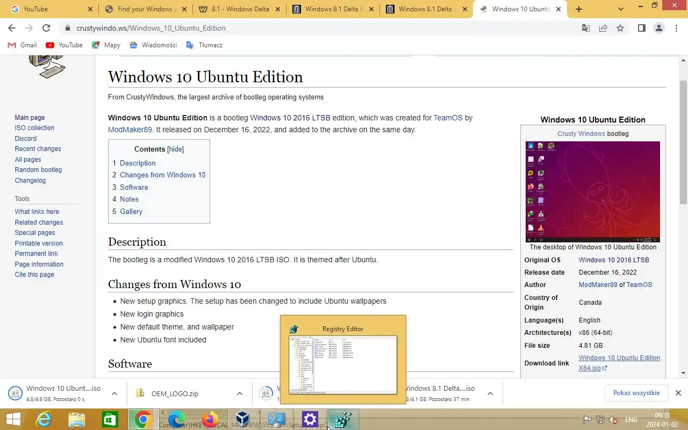Open the Discord sidebar link
688x430 pixels.
26,139
